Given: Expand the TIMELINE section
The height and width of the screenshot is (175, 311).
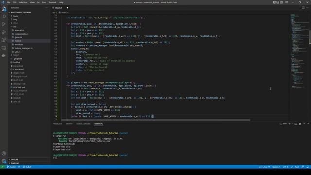Looking at the screenshot, I should pyautogui.click(x=15, y=163).
